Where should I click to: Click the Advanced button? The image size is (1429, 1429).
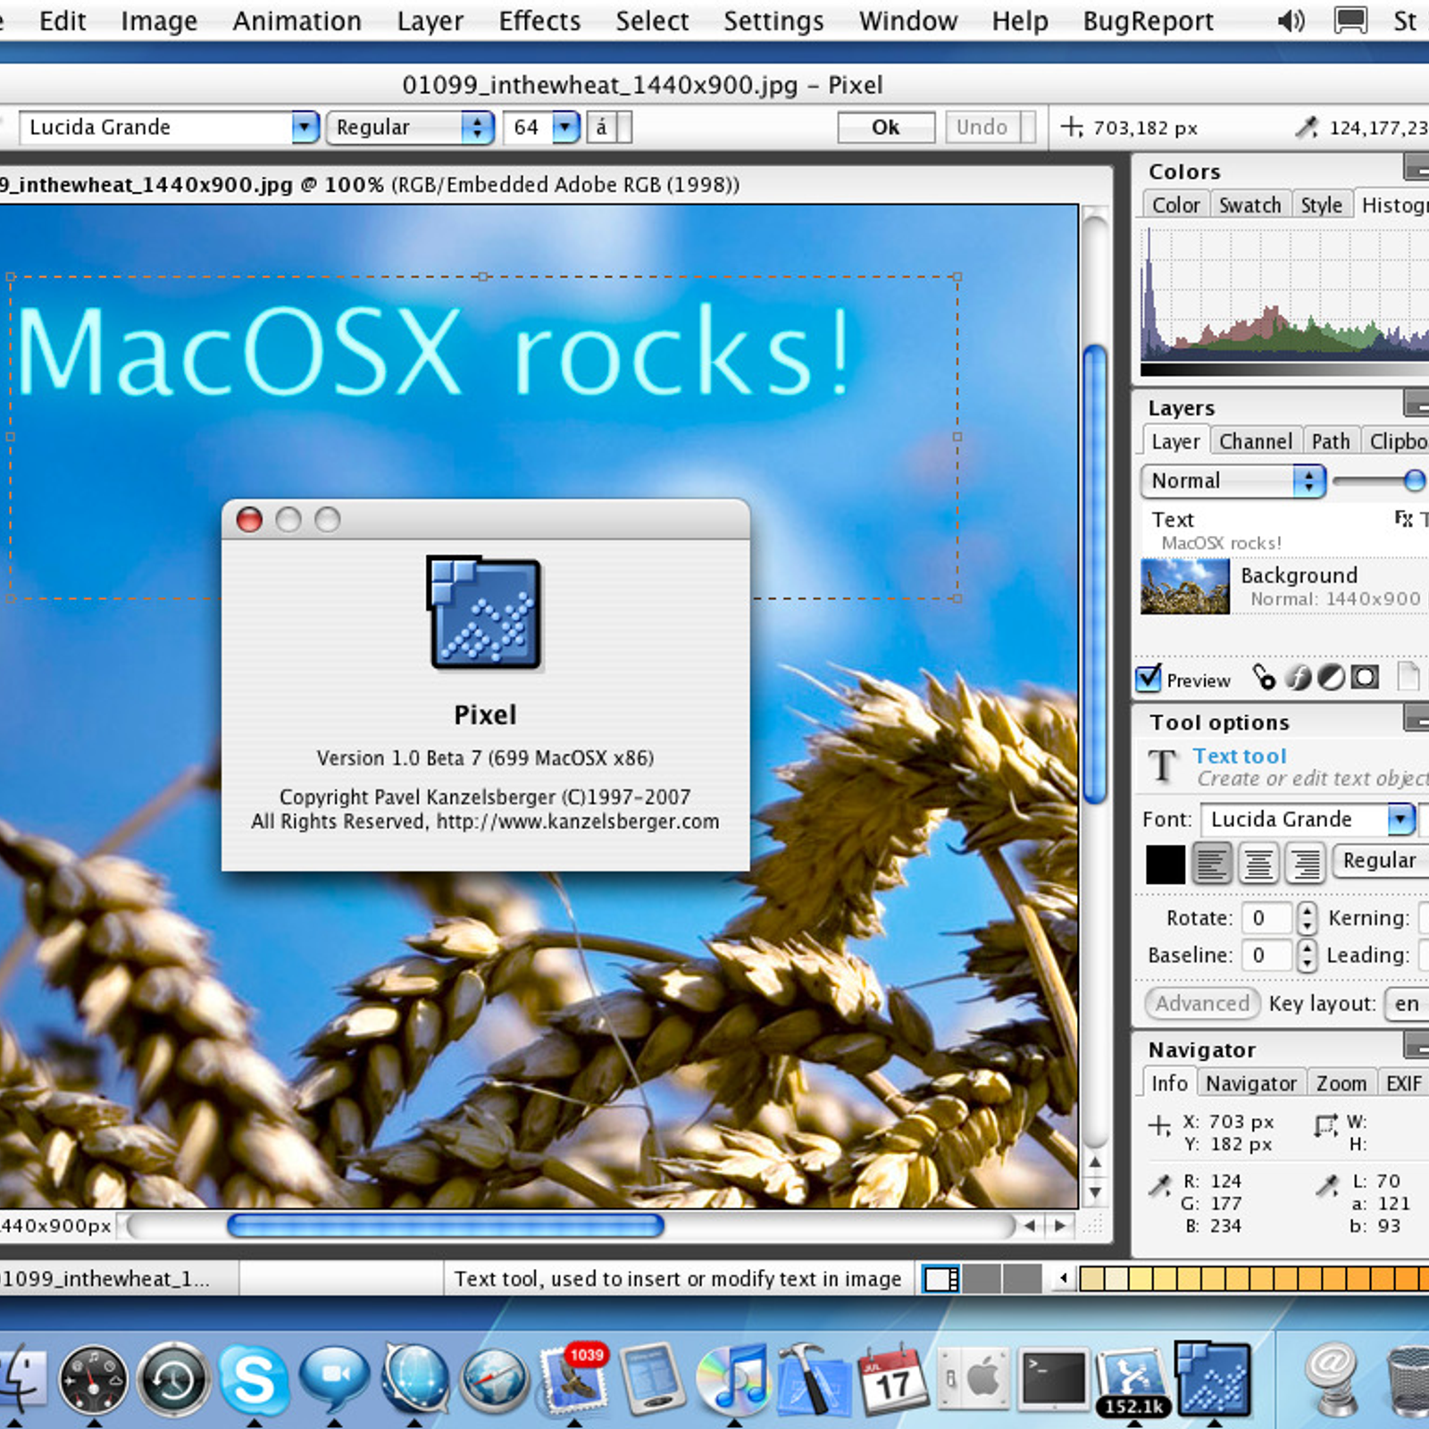pos(1202,1003)
